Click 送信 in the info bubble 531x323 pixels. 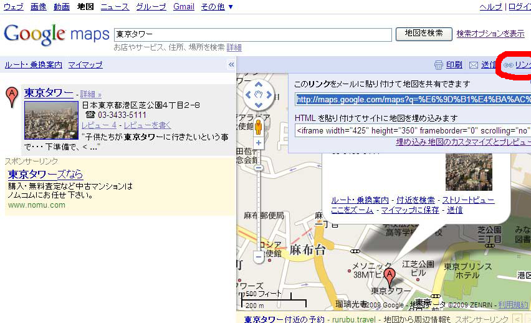(455, 210)
